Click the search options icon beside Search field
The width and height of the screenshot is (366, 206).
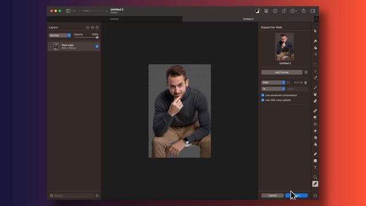[x=97, y=196]
